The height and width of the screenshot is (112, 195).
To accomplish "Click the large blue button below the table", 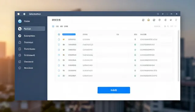I will point(114,90).
